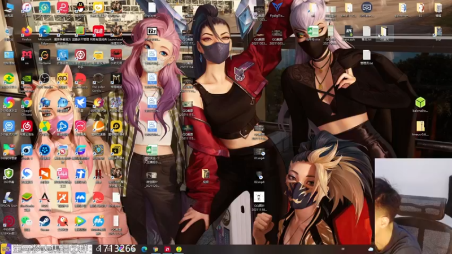452x254 pixels.
Task: Open the hiveos zip archive file
Action: point(420,126)
